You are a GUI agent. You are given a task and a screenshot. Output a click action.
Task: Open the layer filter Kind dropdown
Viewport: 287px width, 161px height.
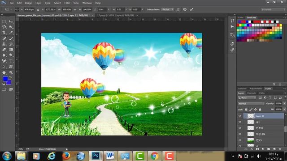pyautogui.click(x=247, y=98)
